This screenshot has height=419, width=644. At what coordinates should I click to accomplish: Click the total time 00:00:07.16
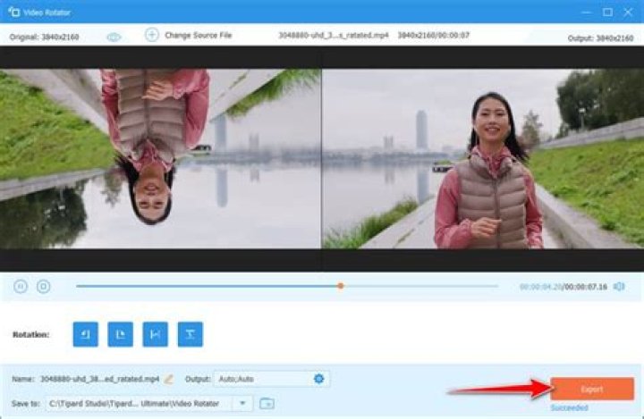(586, 287)
